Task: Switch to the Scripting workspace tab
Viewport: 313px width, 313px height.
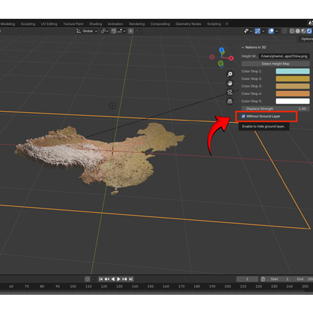Action: (x=214, y=24)
